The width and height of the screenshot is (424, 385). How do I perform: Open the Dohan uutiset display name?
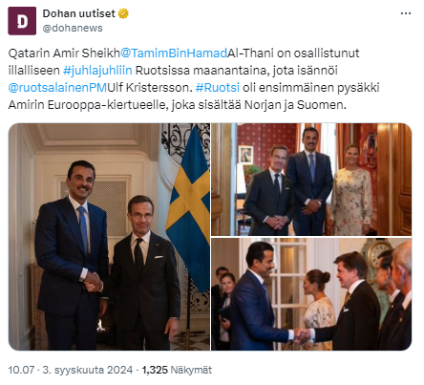tap(78, 13)
